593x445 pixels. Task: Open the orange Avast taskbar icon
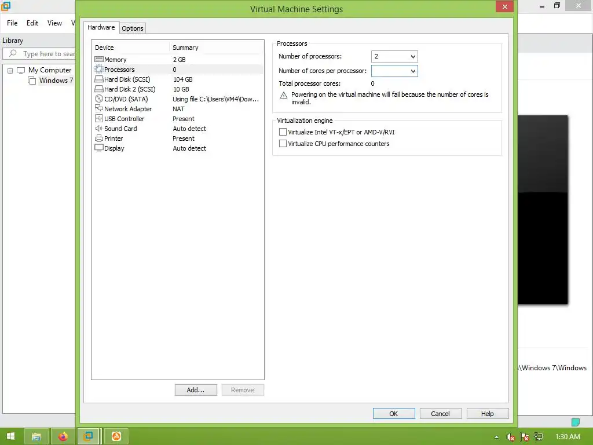[x=116, y=436]
